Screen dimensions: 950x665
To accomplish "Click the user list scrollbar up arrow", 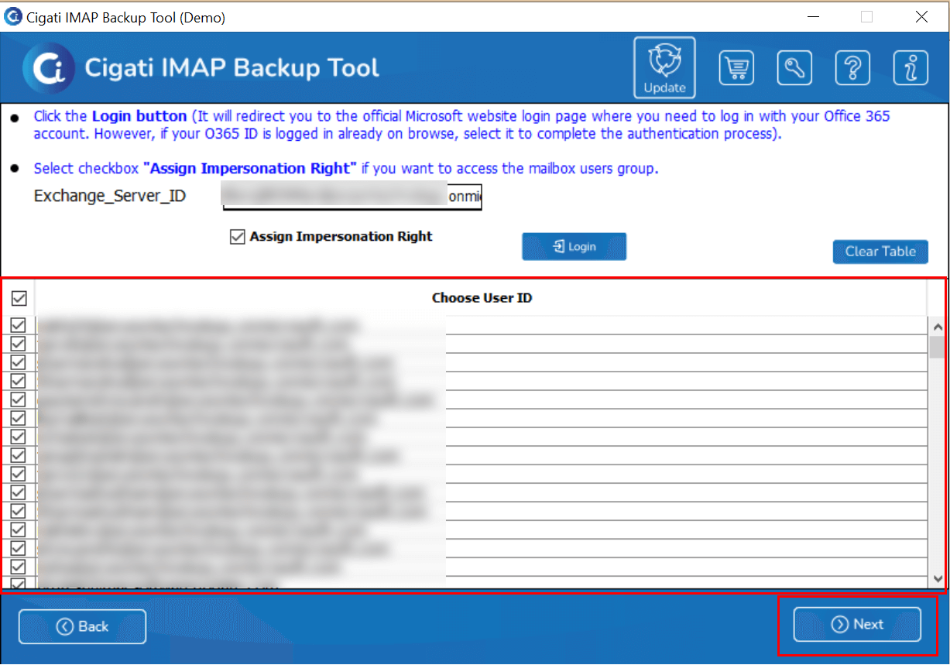I will click(936, 327).
